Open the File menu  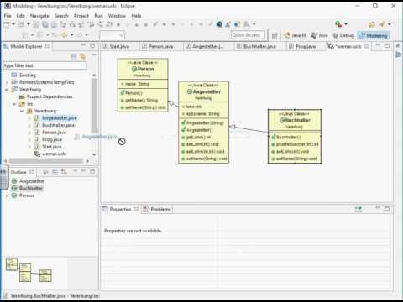(x=8, y=16)
